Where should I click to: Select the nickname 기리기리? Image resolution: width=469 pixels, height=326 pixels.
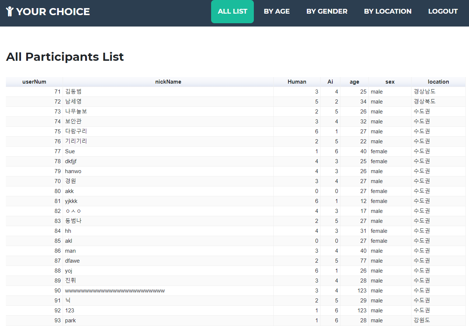pos(76,141)
